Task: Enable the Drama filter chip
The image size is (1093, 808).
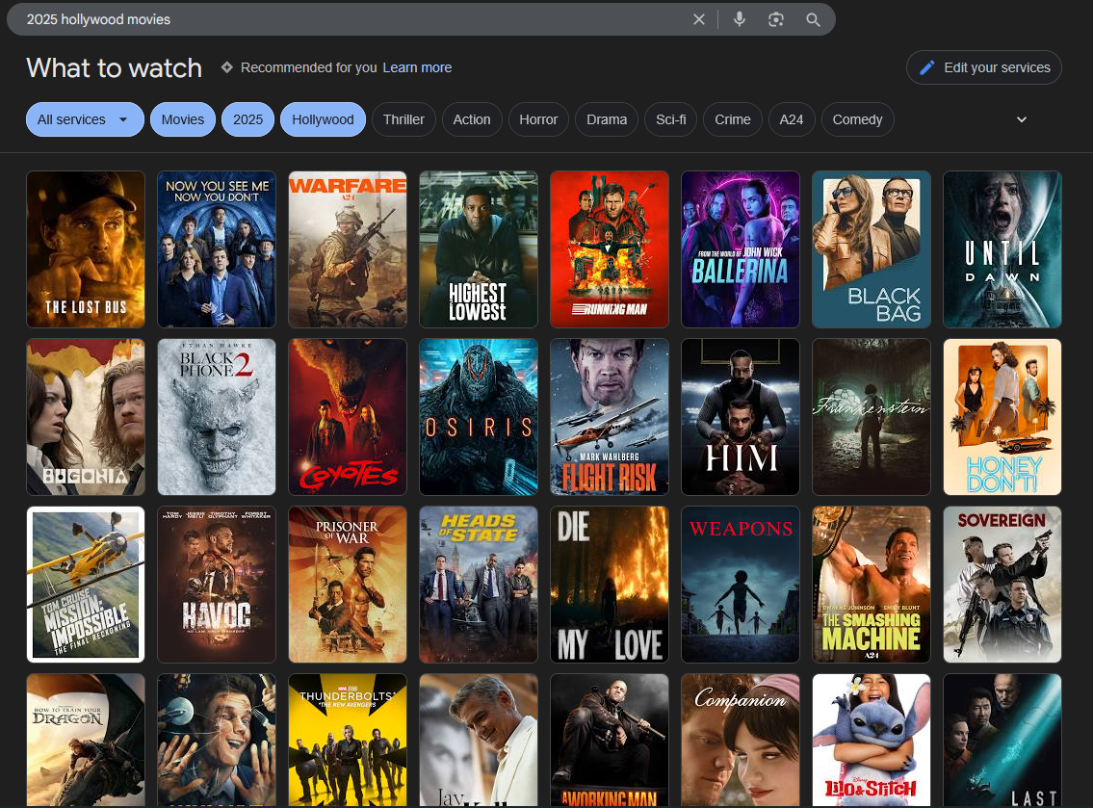Action: [607, 120]
